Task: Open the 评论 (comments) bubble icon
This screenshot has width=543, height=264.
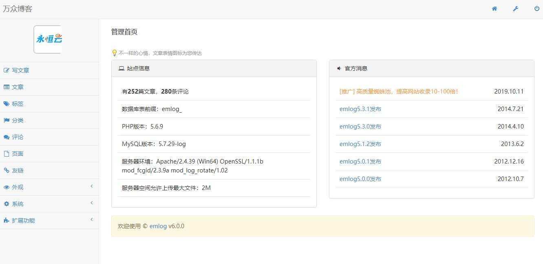Action: click(x=7, y=137)
